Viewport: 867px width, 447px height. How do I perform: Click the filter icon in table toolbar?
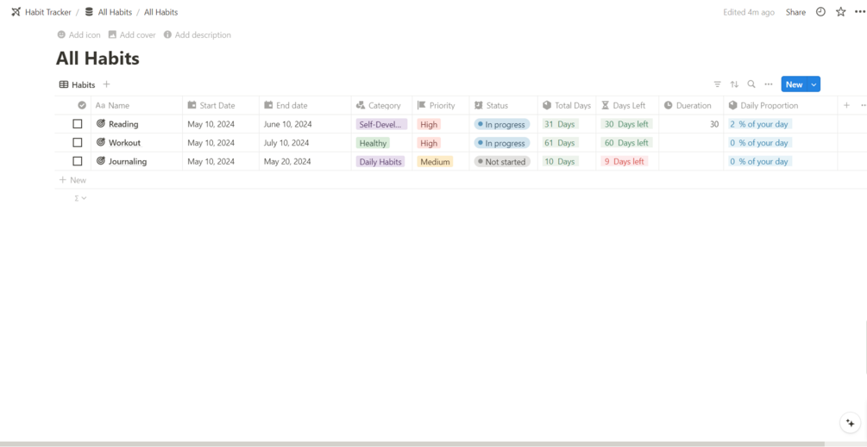coord(717,84)
